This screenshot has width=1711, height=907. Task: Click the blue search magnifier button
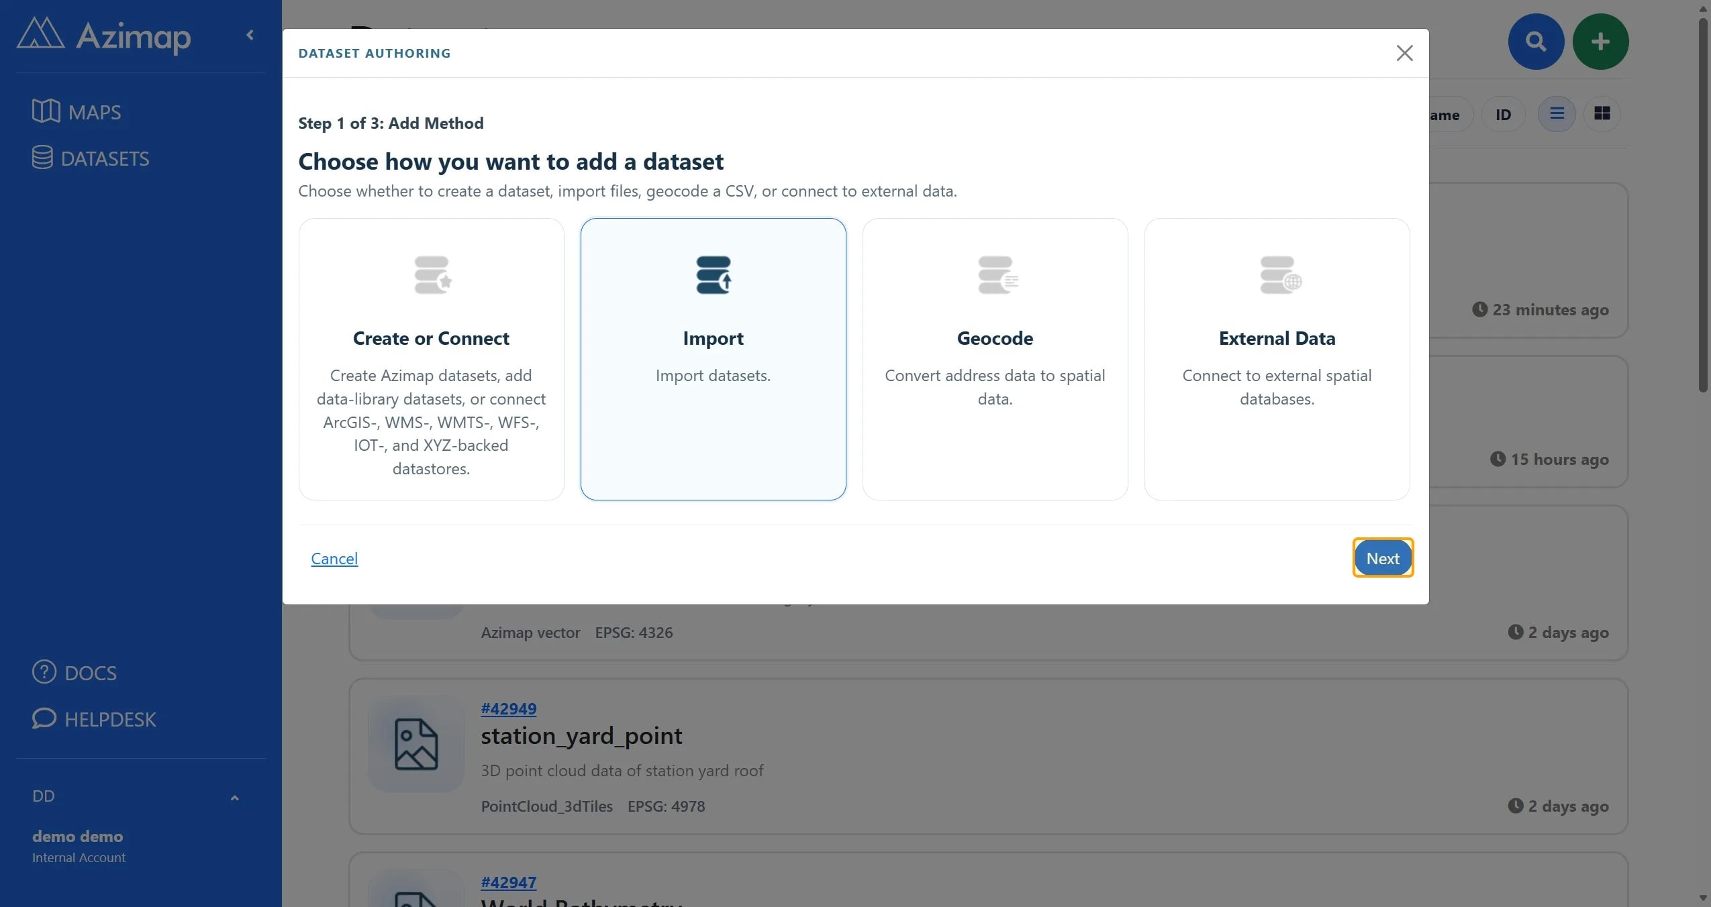click(1536, 42)
